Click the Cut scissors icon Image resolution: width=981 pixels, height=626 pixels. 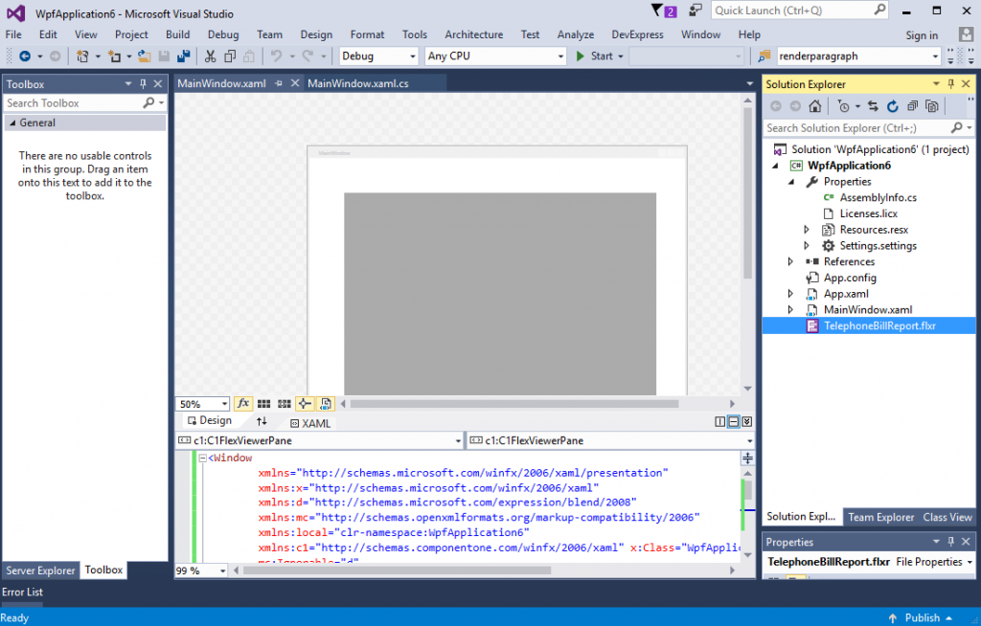[210, 56]
